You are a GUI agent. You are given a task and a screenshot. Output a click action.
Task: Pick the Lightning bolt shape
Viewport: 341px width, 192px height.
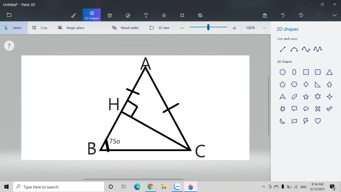[306, 121]
